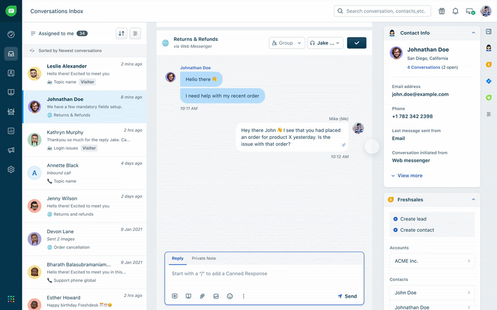This screenshot has height=310, width=497.
Task: Click the phone number +1 782 342 2398
Action: point(412,117)
